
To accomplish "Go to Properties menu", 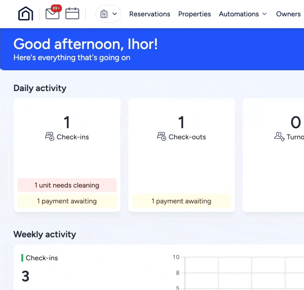I will [195, 14].
